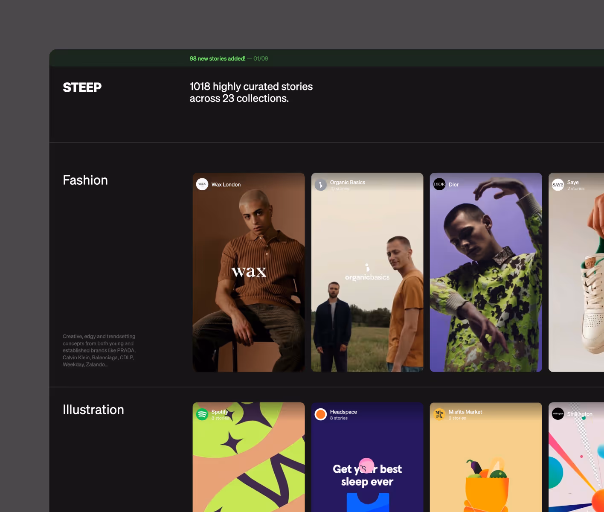Click the Misfits Market avatar icon

(439, 414)
